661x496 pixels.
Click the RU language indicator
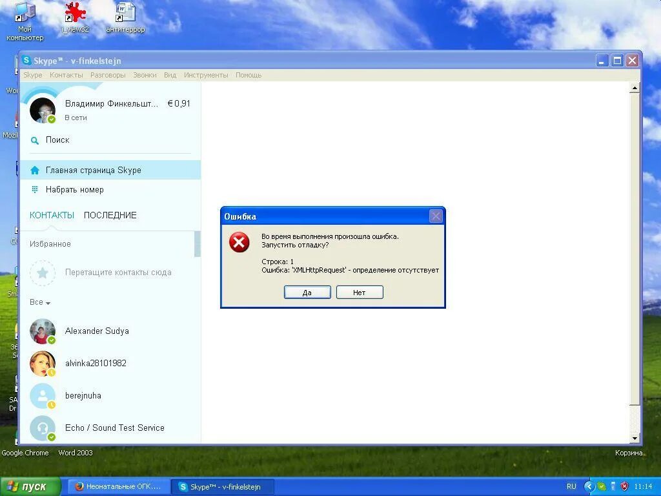pos(571,486)
